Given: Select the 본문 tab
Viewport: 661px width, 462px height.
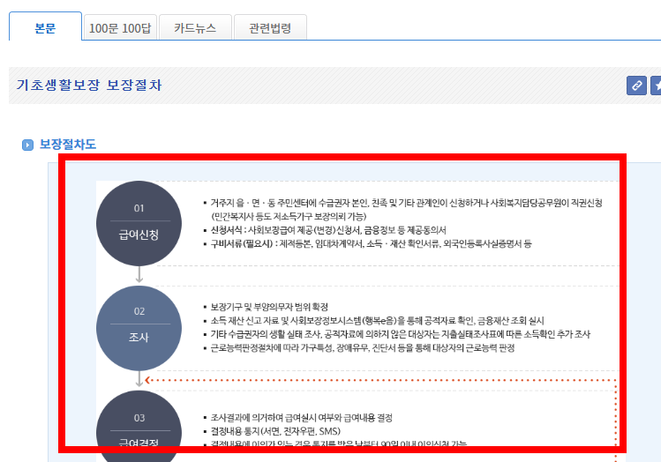Looking at the screenshot, I should pos(45,26).
